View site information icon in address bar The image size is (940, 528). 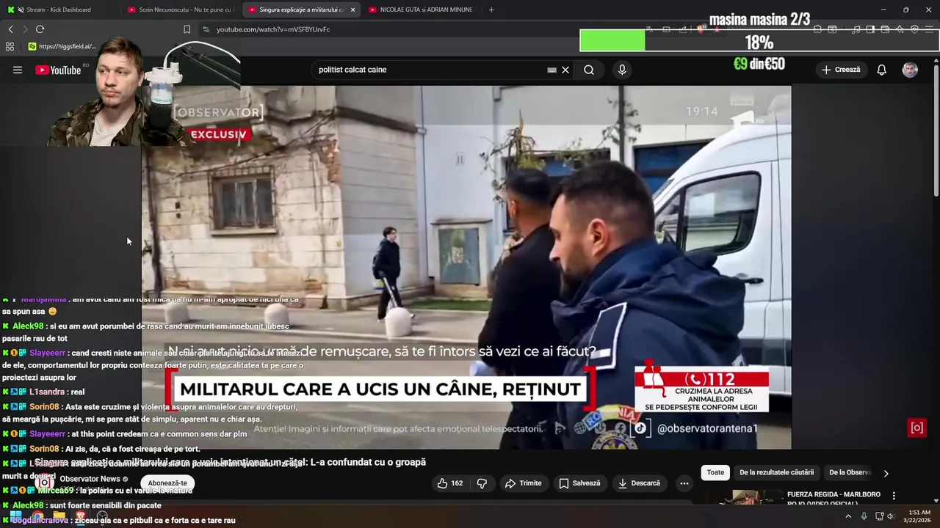[x=206, y=29]
